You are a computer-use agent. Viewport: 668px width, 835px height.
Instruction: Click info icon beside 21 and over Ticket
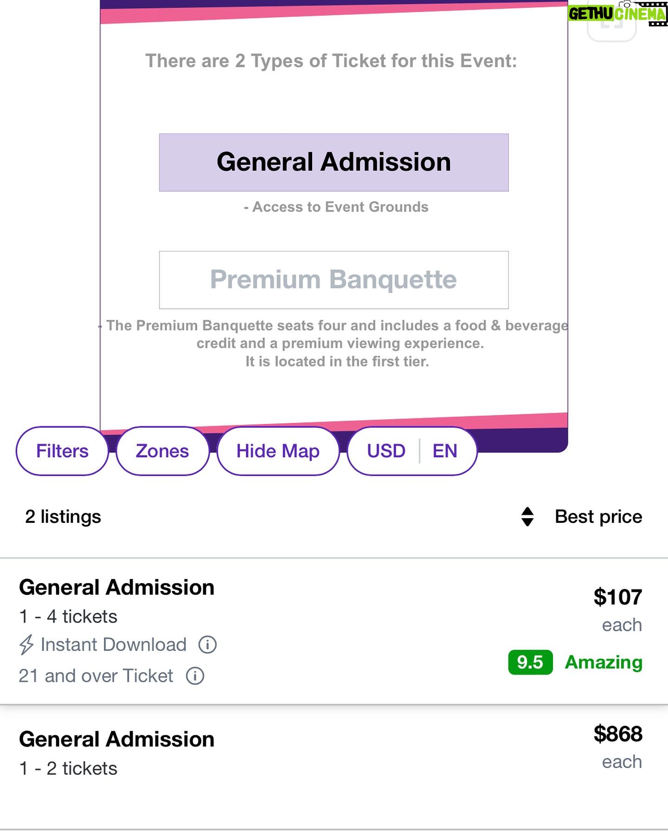[195, 676]
